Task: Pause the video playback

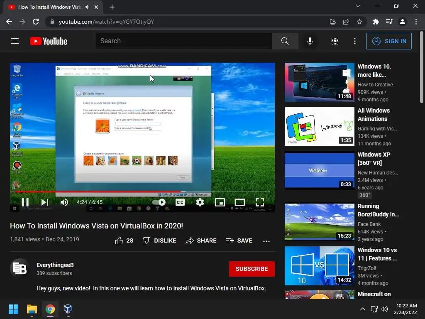Action: [x=25, y=202]
